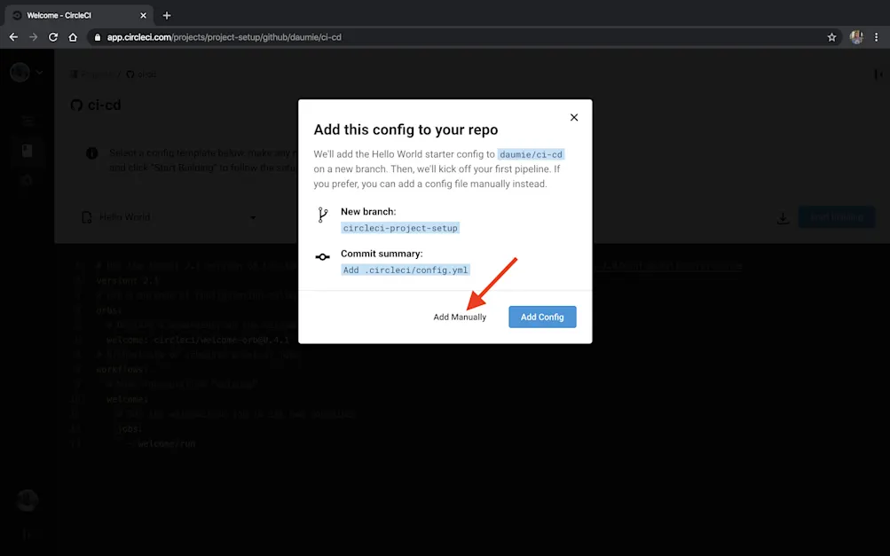Click the git branch icon in dialog

click(323, 215)
